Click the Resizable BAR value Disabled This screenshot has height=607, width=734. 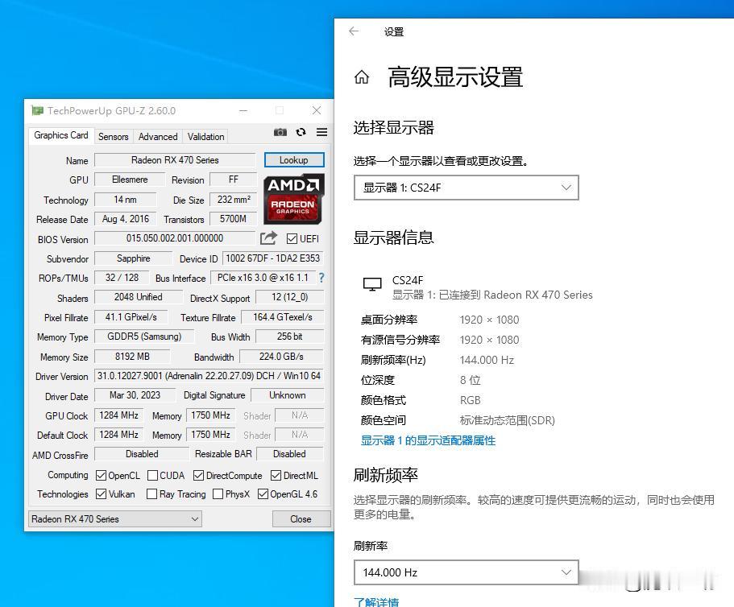[x=290, y=454]
